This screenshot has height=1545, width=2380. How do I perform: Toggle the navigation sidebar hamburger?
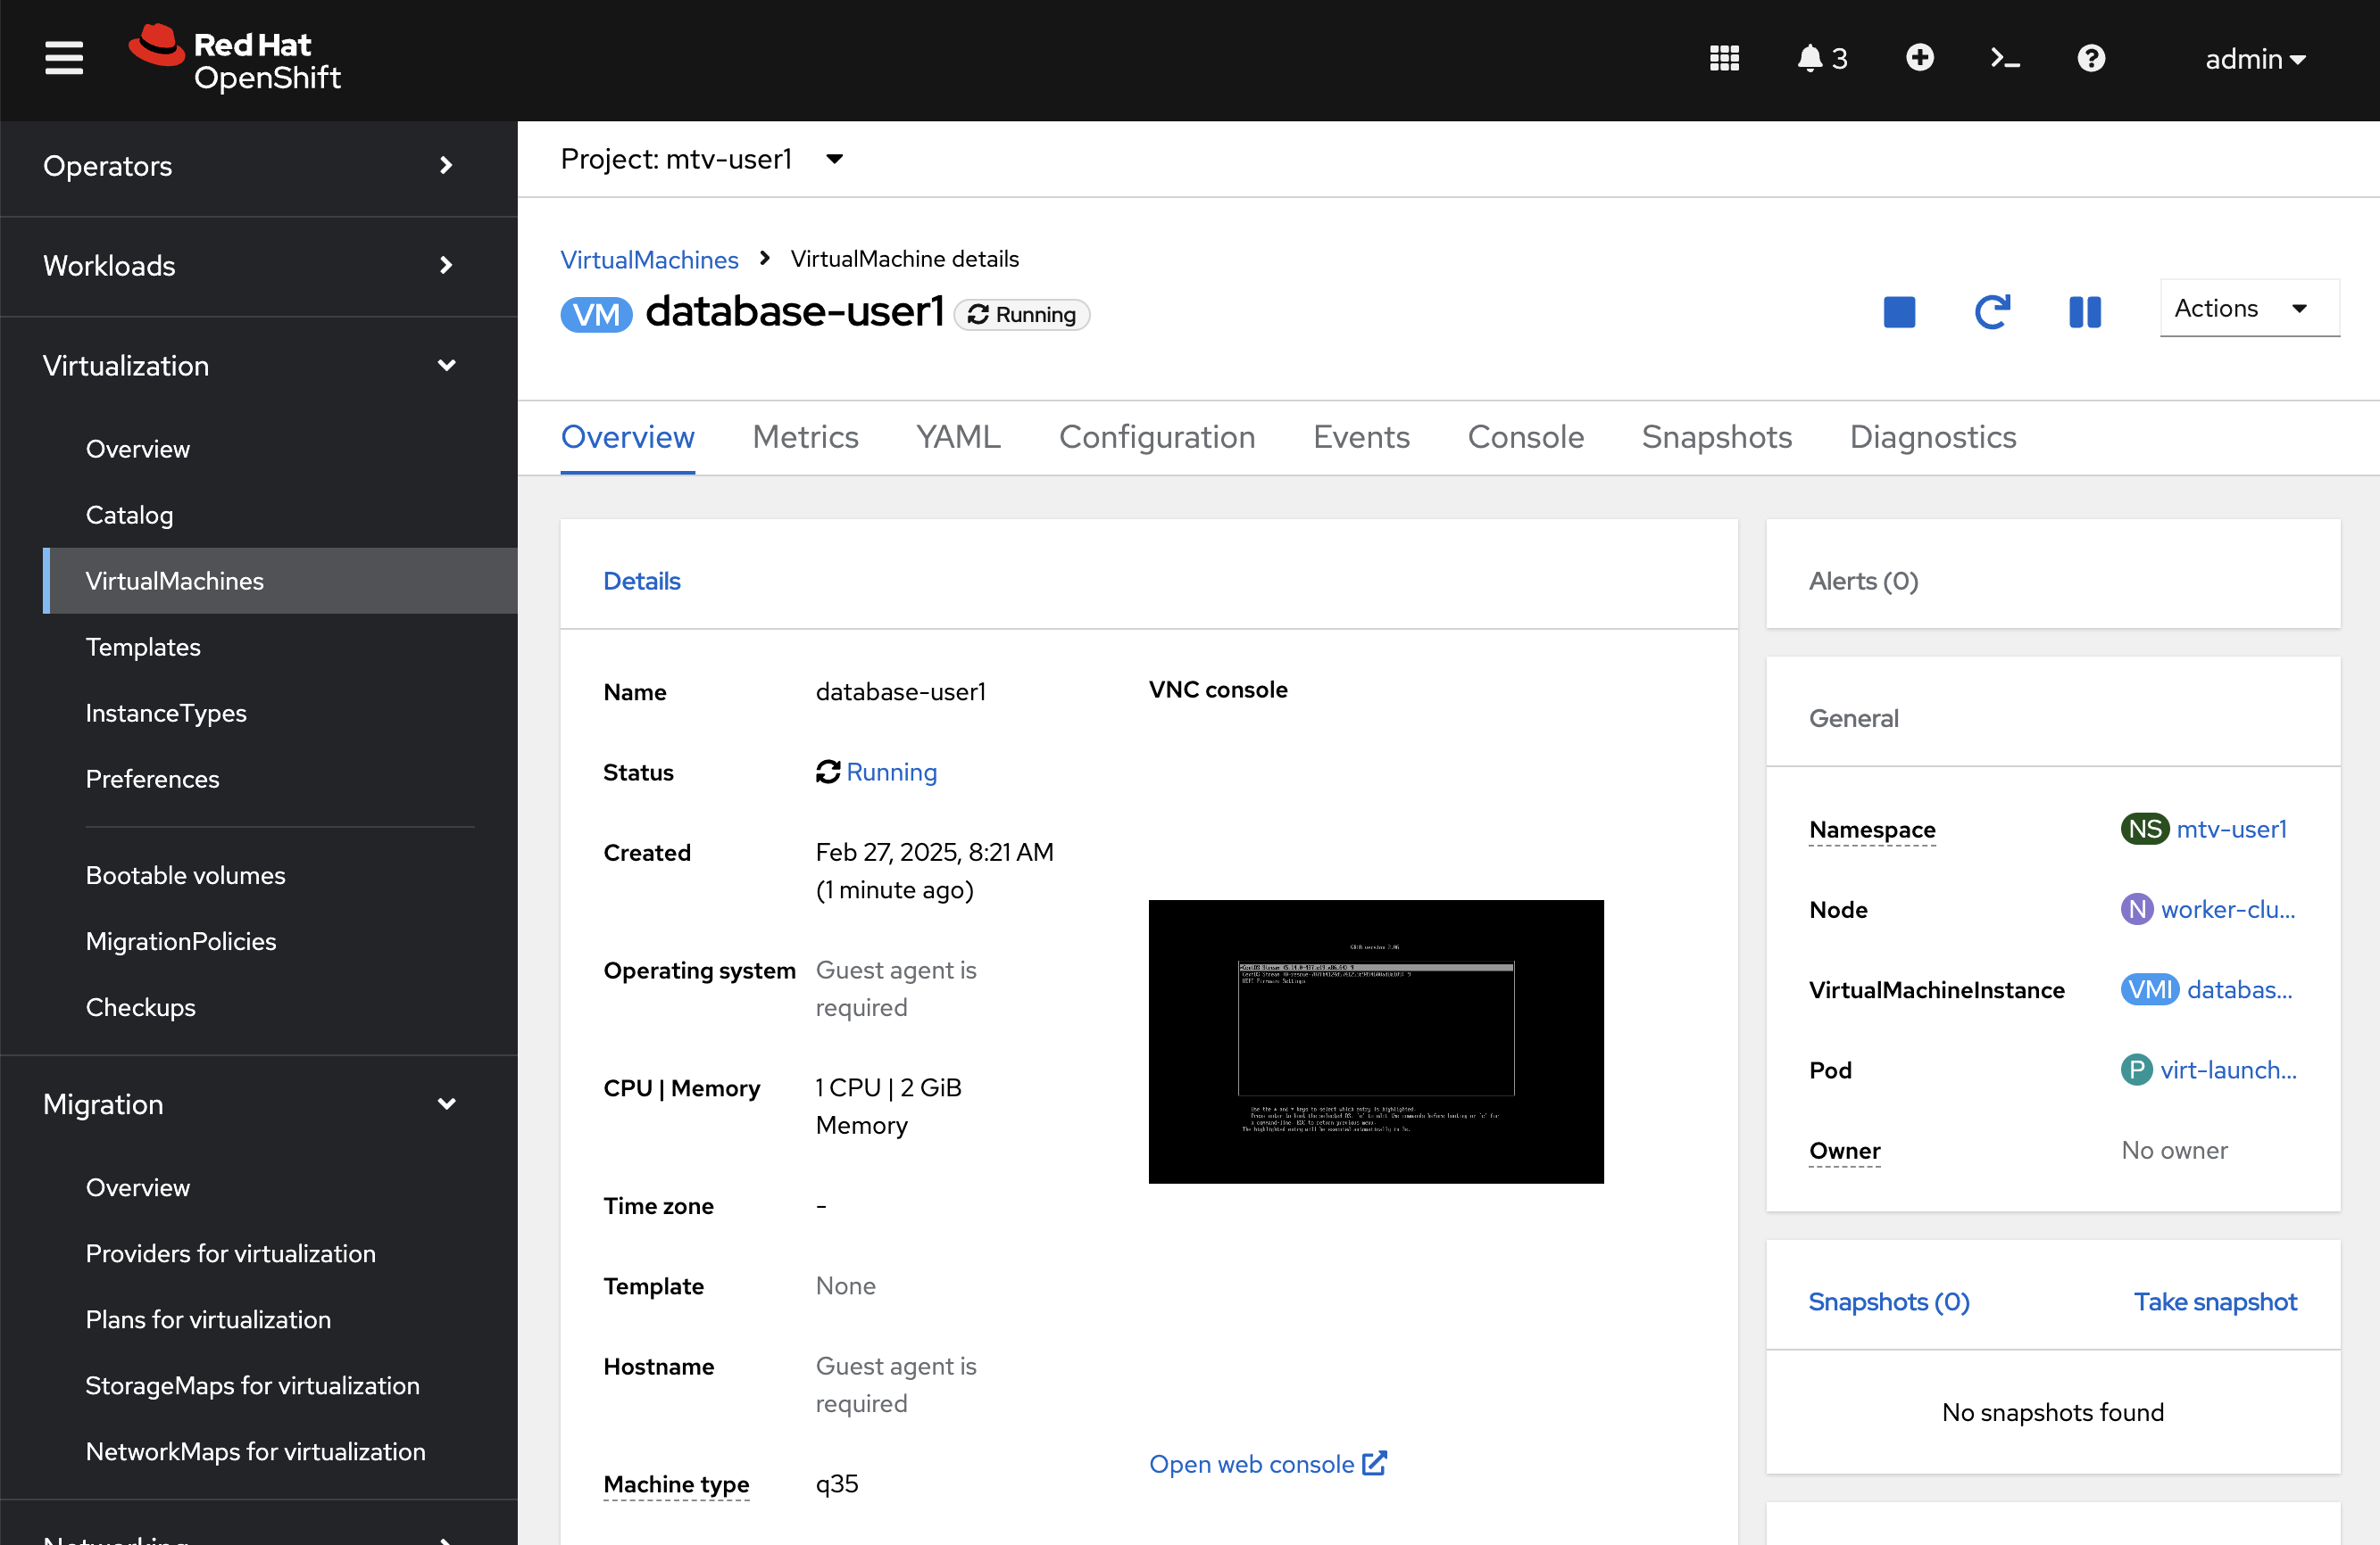[63, 57]
